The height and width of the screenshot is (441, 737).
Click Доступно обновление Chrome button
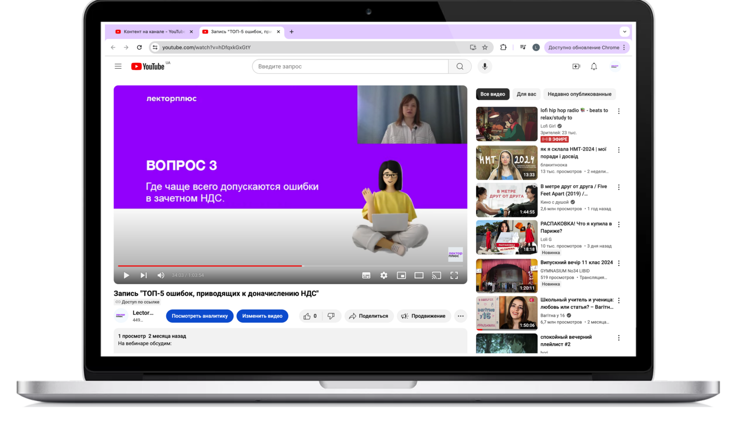tap(587, 47)
